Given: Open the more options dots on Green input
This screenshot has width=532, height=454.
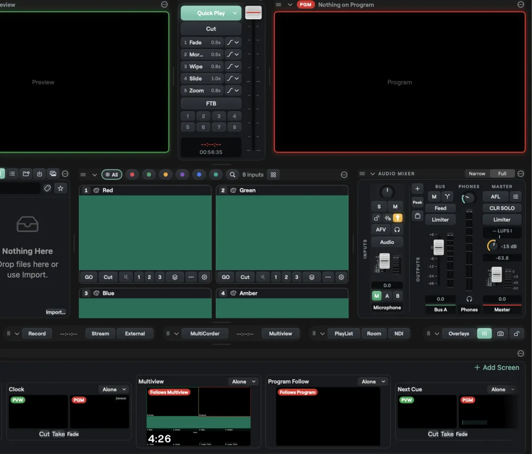Looking at the screenshot, I should [x=328, y=277].
